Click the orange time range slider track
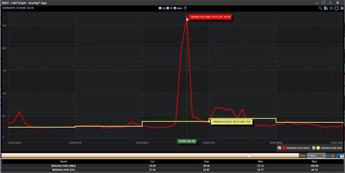The height and width of the screenshot is (173, 345). 150,156
